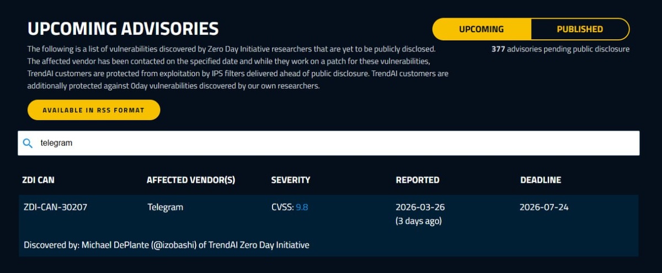Viewport: 662px width, 273px height.
Task: Click the Discovered by Michael DePlante line
Action: coord(167,244)
